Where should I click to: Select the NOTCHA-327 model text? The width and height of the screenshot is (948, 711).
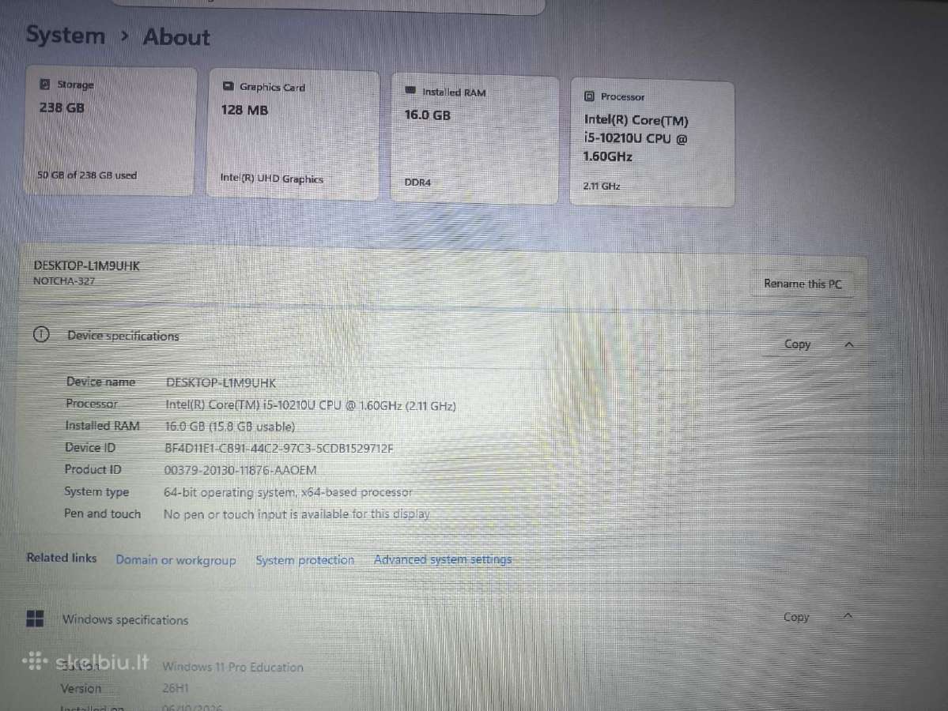click(63, 281)
